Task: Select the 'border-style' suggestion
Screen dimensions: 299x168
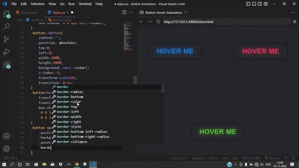Action: [x=107, y=126]
